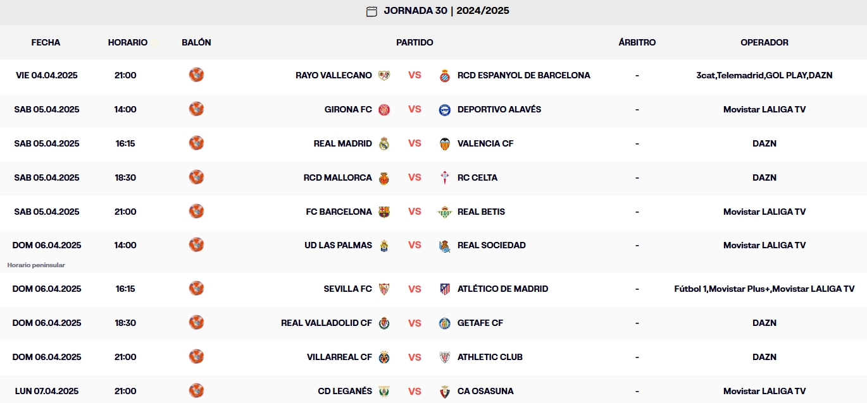Viewport: 867px width, 403px height.
Task: Select the Sevilla FC crest
Action: pyautogui.click(x=385, y=288)
